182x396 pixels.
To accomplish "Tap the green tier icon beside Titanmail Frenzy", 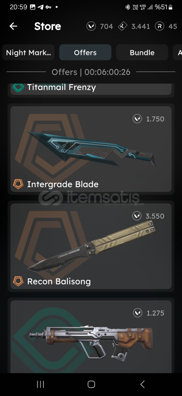I will [x=18, y=87].
